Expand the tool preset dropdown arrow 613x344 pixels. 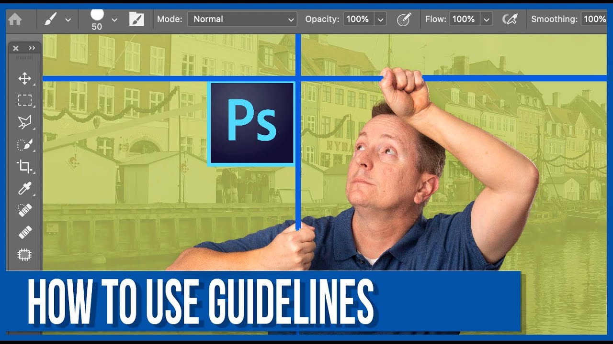pos(68,20)
